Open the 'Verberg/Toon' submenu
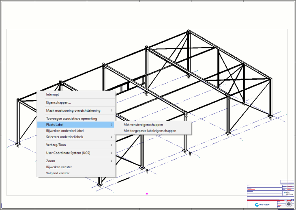This screenshot has height=210, width=296. tap(56, 145)
